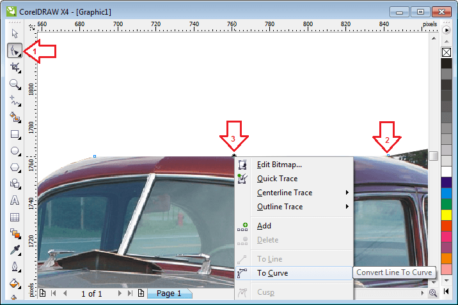Select the Rectangle tool
Image resolution: width=458 pixels, height=305 pixels.
[15, 134]
